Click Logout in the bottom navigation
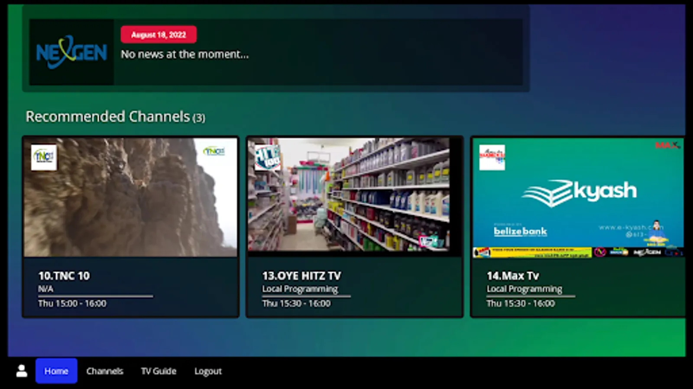The height and width of the screenshot is (389, 693). tap(208, 371)
